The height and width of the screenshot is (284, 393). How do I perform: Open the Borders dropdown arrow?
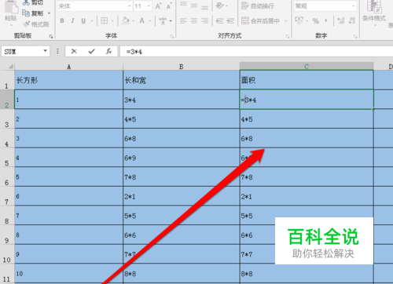point(112,20)
